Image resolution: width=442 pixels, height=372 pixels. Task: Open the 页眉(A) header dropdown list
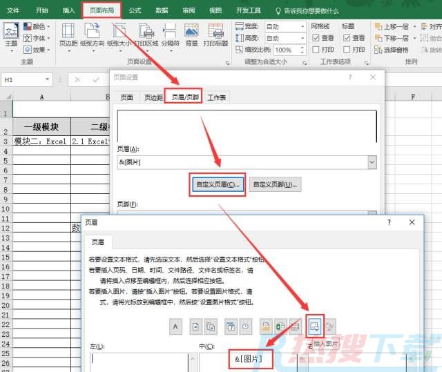pyautogui.click(x=372, y=162)
